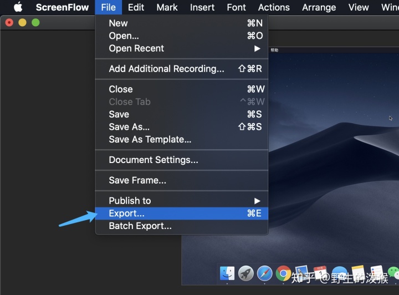The image size is (399, 295).
Task: Choose Save in File menu
Action: 182,114
